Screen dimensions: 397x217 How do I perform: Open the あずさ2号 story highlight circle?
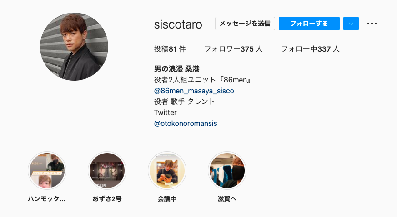(107, 171)
